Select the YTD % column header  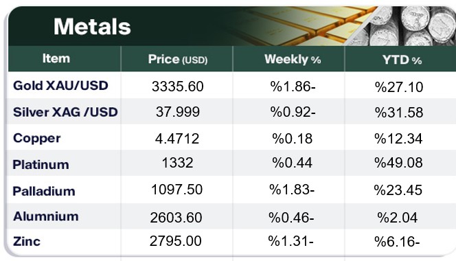(x=402, y=60)
